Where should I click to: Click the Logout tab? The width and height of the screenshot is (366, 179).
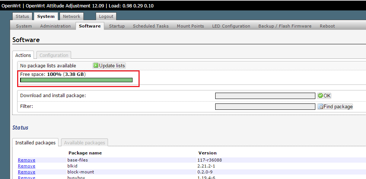[x=106, y=16]
